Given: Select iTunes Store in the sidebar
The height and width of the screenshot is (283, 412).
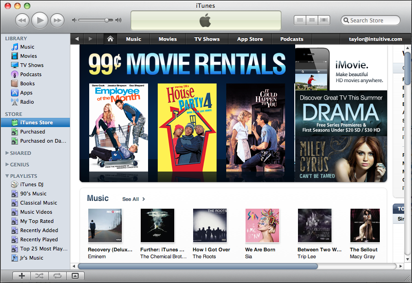Looking at the screenshot, I should (35, 122).
